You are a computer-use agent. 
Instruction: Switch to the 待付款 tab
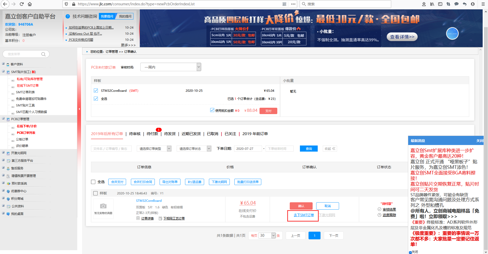click(152, 134)
